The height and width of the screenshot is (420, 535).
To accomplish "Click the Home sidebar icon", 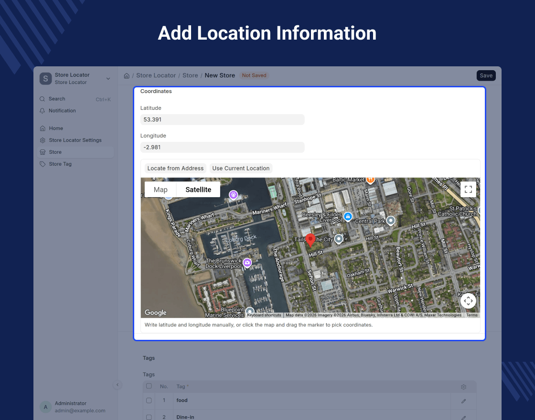I will pyautogui.click(x=43, y=128).
